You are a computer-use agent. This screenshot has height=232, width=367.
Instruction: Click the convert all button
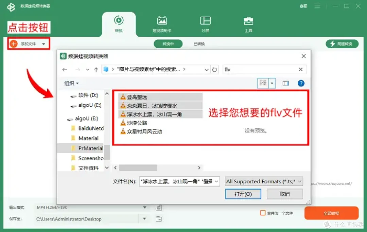331,213
